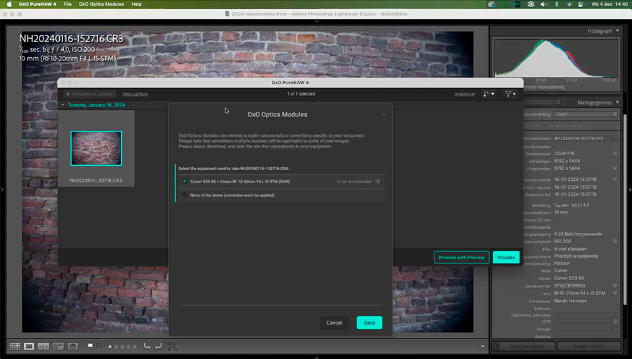Click icon beside Bestandsnaam field

pos(615,139)
